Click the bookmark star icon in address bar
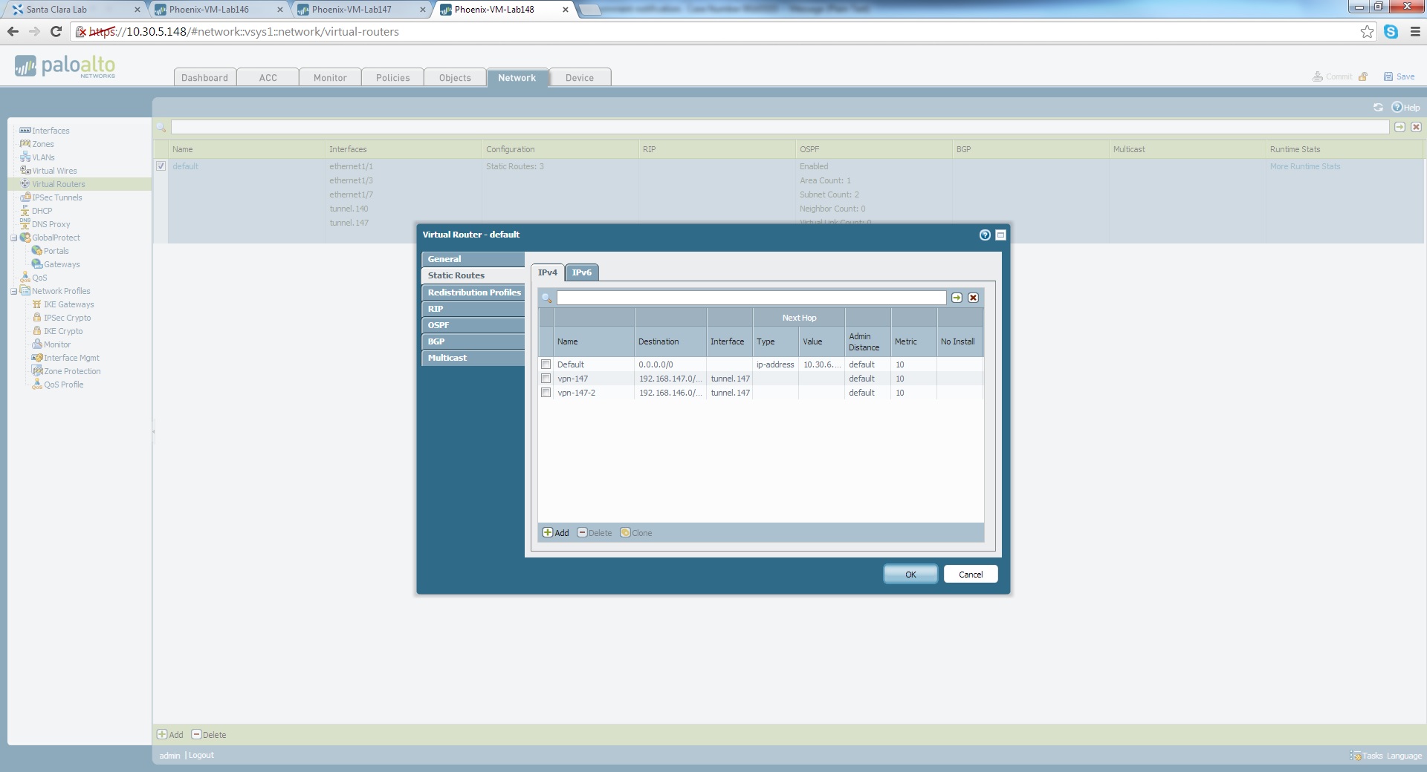The width and height of the screenshot is (1427, 772). 1367,31
